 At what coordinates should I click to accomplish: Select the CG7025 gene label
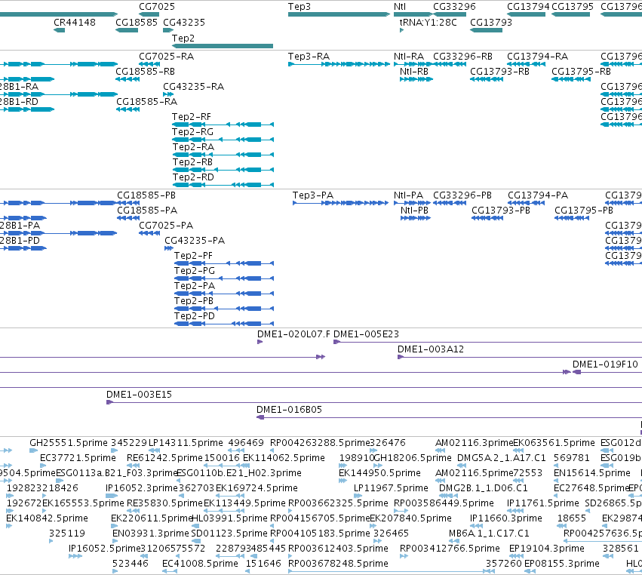[x=157, y=7]
